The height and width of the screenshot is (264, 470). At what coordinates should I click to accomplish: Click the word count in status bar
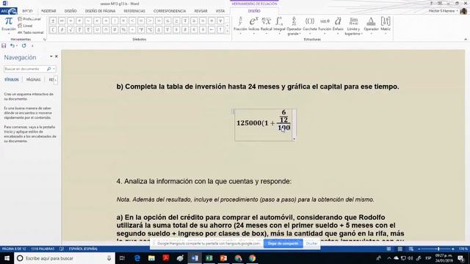click(x=43, y=249)
